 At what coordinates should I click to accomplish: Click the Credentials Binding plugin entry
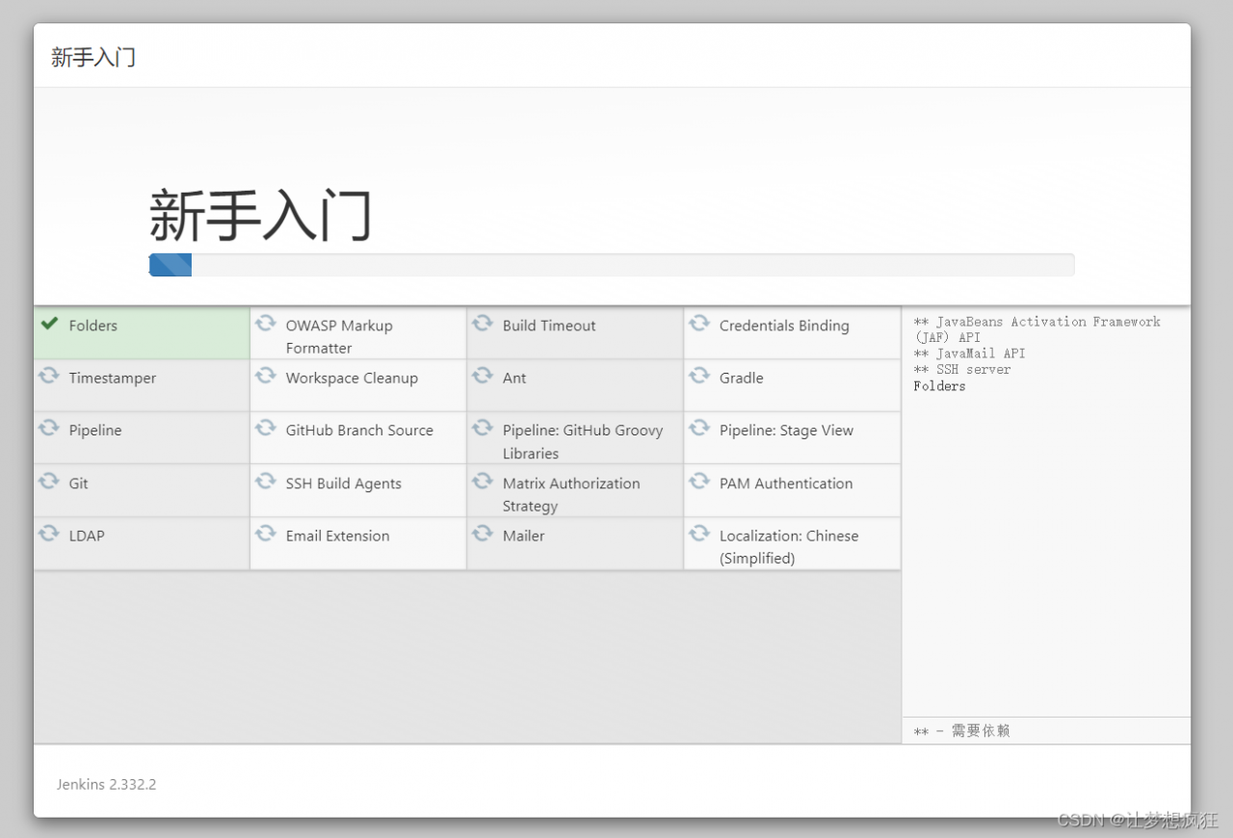[784, 326]
